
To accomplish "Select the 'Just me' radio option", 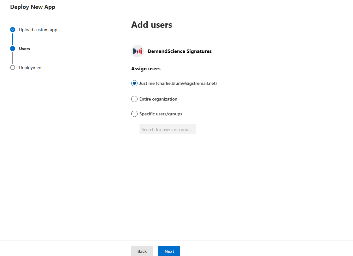I will pyautogui.click(x=134, y=83).
